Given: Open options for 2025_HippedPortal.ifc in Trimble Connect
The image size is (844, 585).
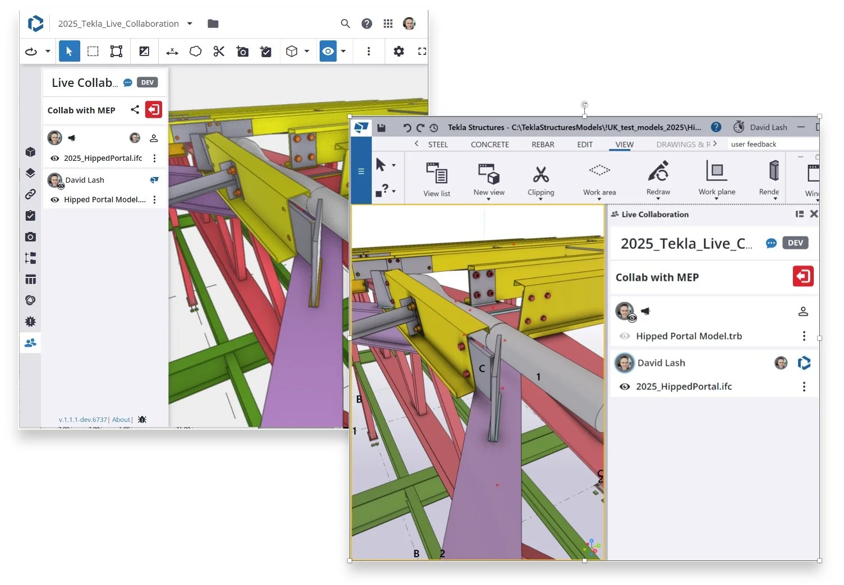Looking at the screenshot, I should coord(155,158).
